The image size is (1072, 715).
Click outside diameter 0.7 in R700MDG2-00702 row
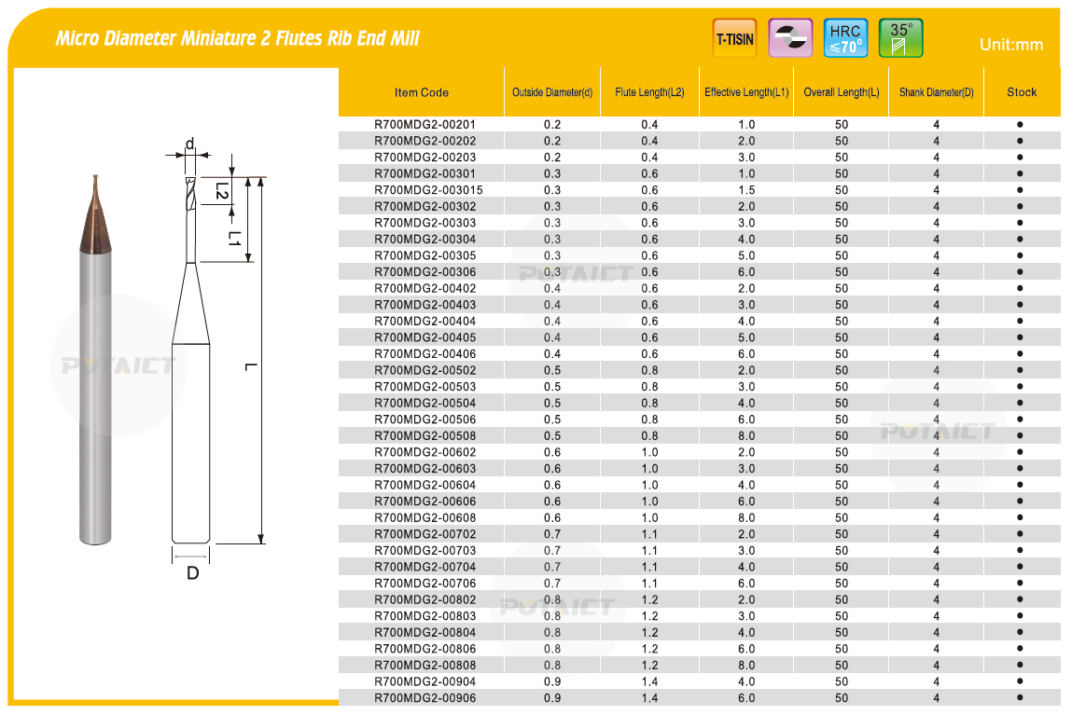tap(552, 534)
